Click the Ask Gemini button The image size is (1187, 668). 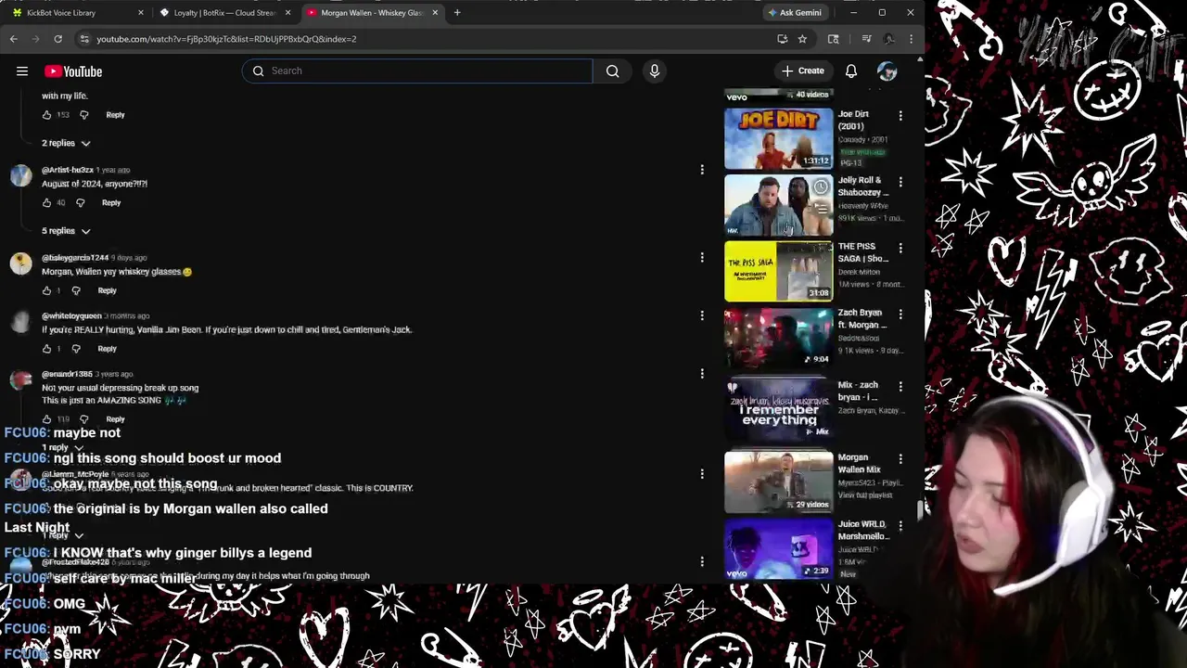point(795,13)
